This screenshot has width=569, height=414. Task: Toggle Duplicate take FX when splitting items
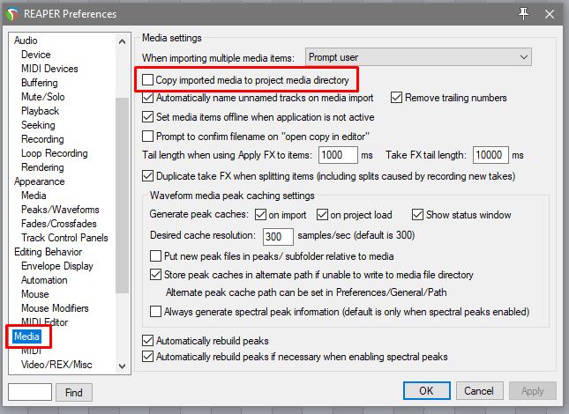click(x=147, y=176)
